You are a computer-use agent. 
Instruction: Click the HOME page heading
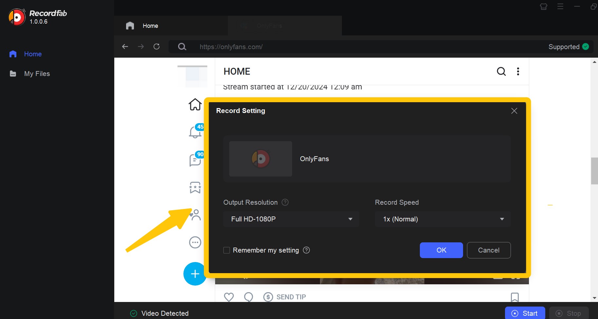pos(237,71)
